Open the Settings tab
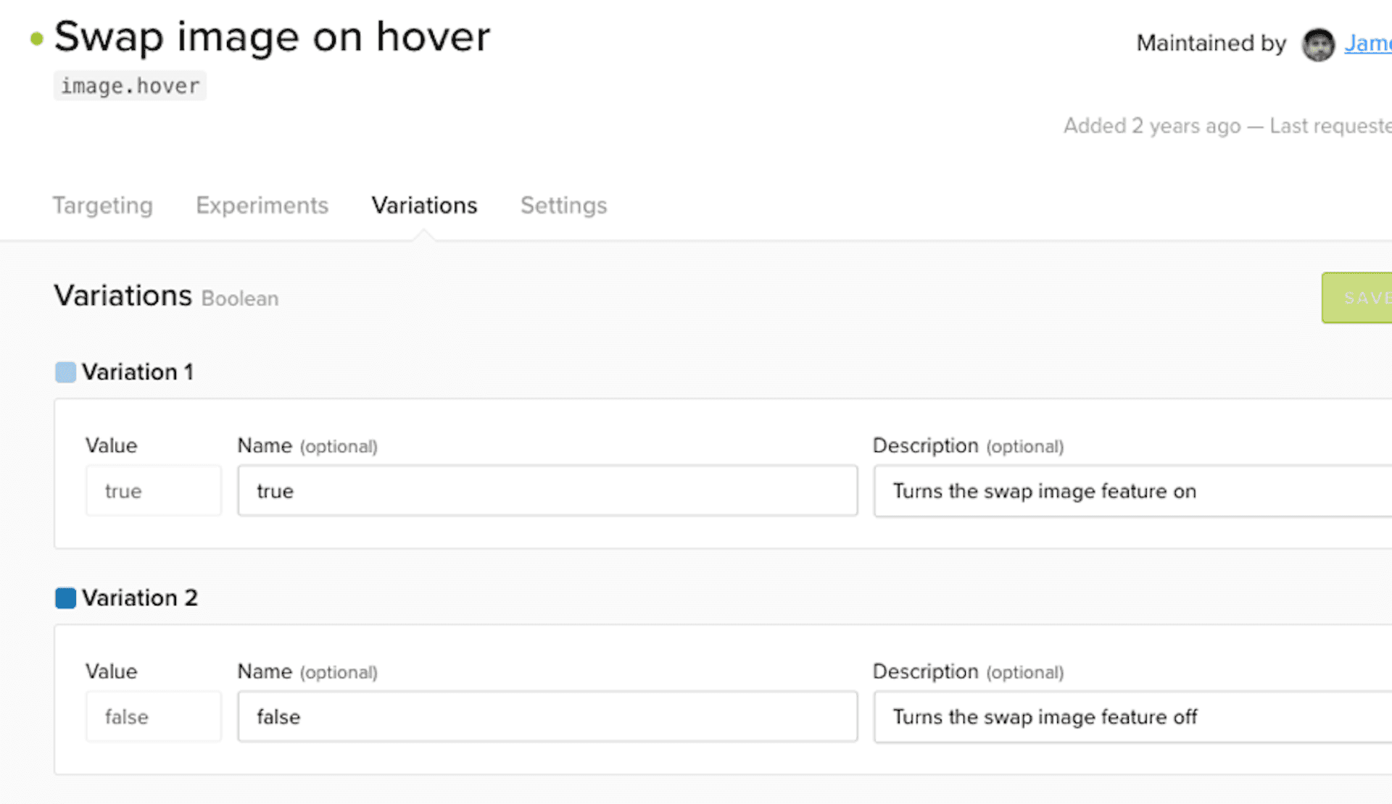Viewport: 1392px width, 804px height. pos(563,206)
